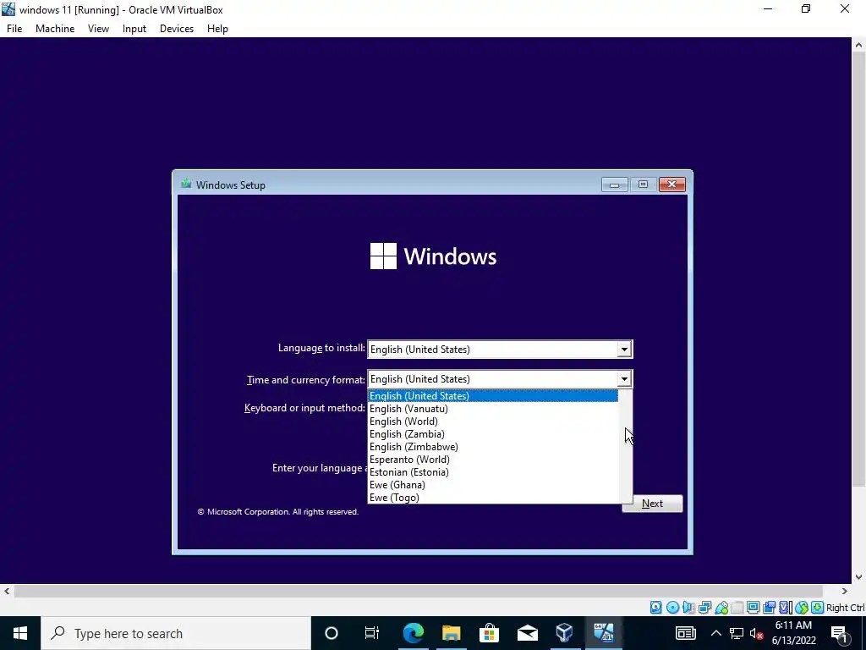
Task: Select English (Zambia) in the list
Action: click(x=493, y=434)
